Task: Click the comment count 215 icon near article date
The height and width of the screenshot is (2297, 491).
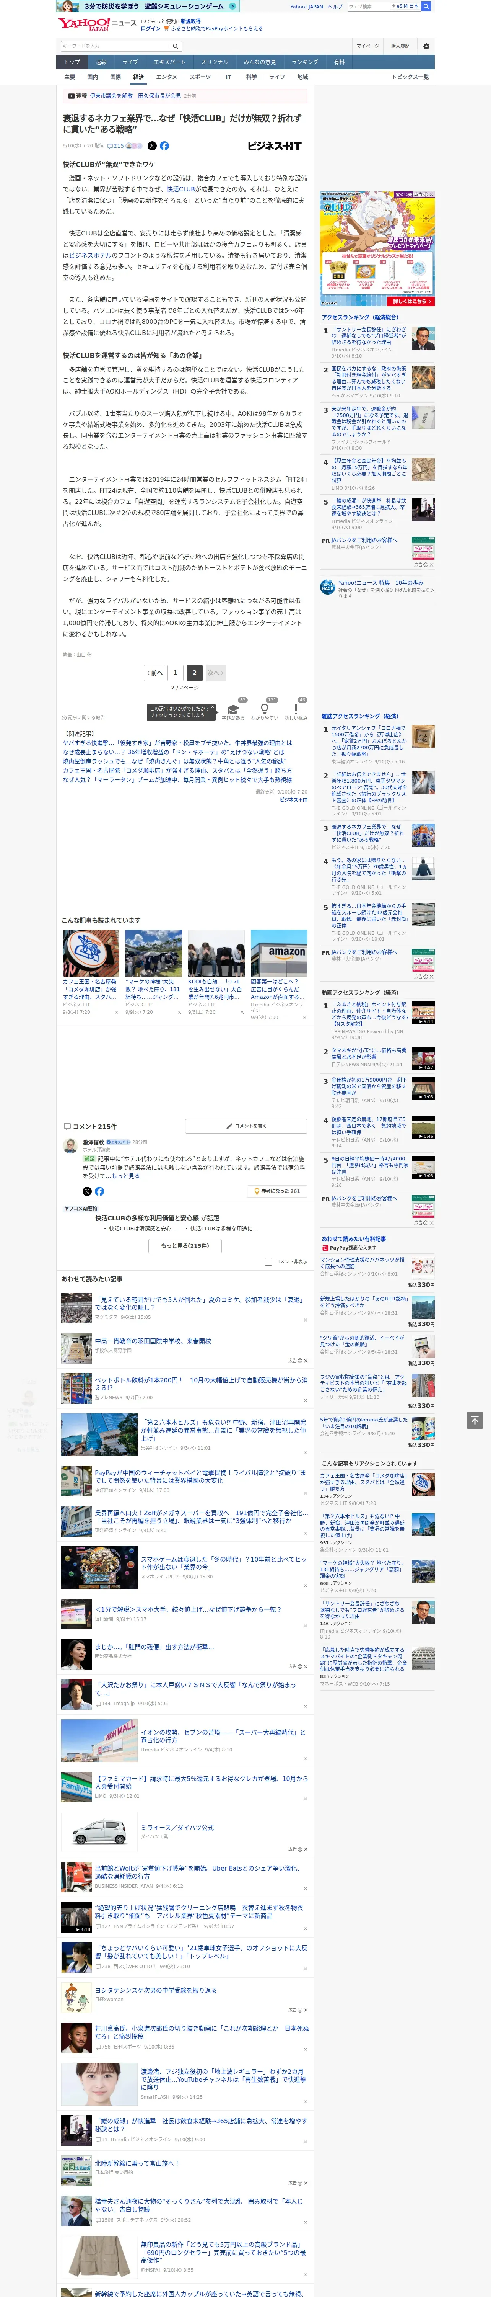Action: click(116, 145)
